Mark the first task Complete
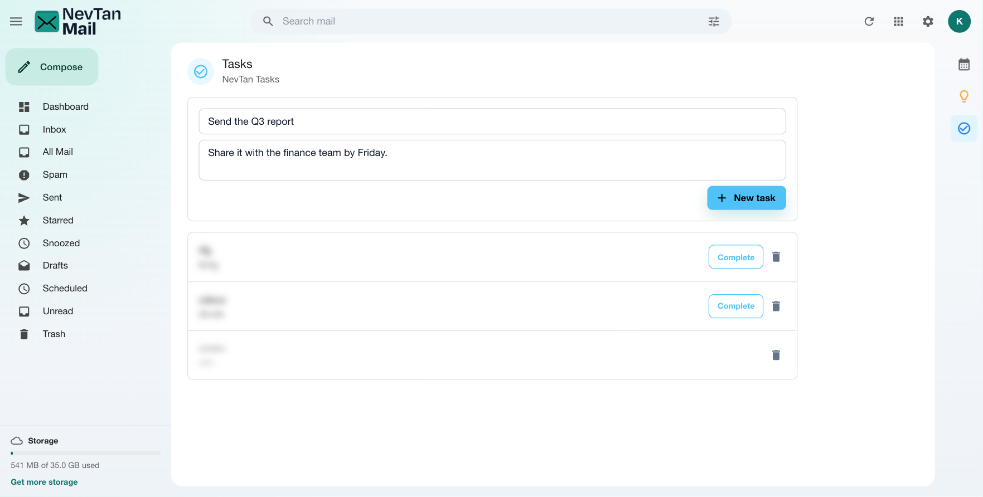Screen dimensions: 983x497 [x=735, y=257]
